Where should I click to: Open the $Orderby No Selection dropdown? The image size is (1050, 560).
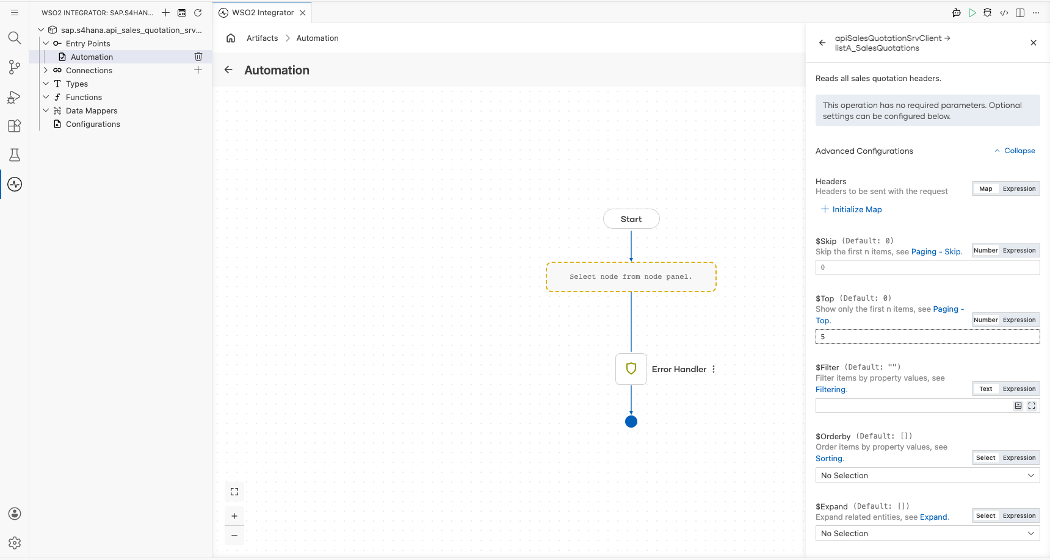(x=927, y=476)
